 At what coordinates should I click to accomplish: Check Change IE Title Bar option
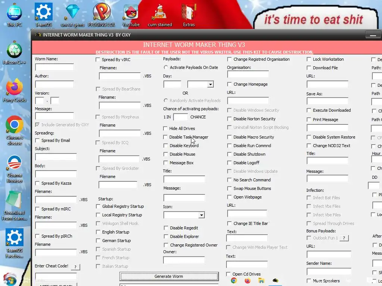[229, 223]
